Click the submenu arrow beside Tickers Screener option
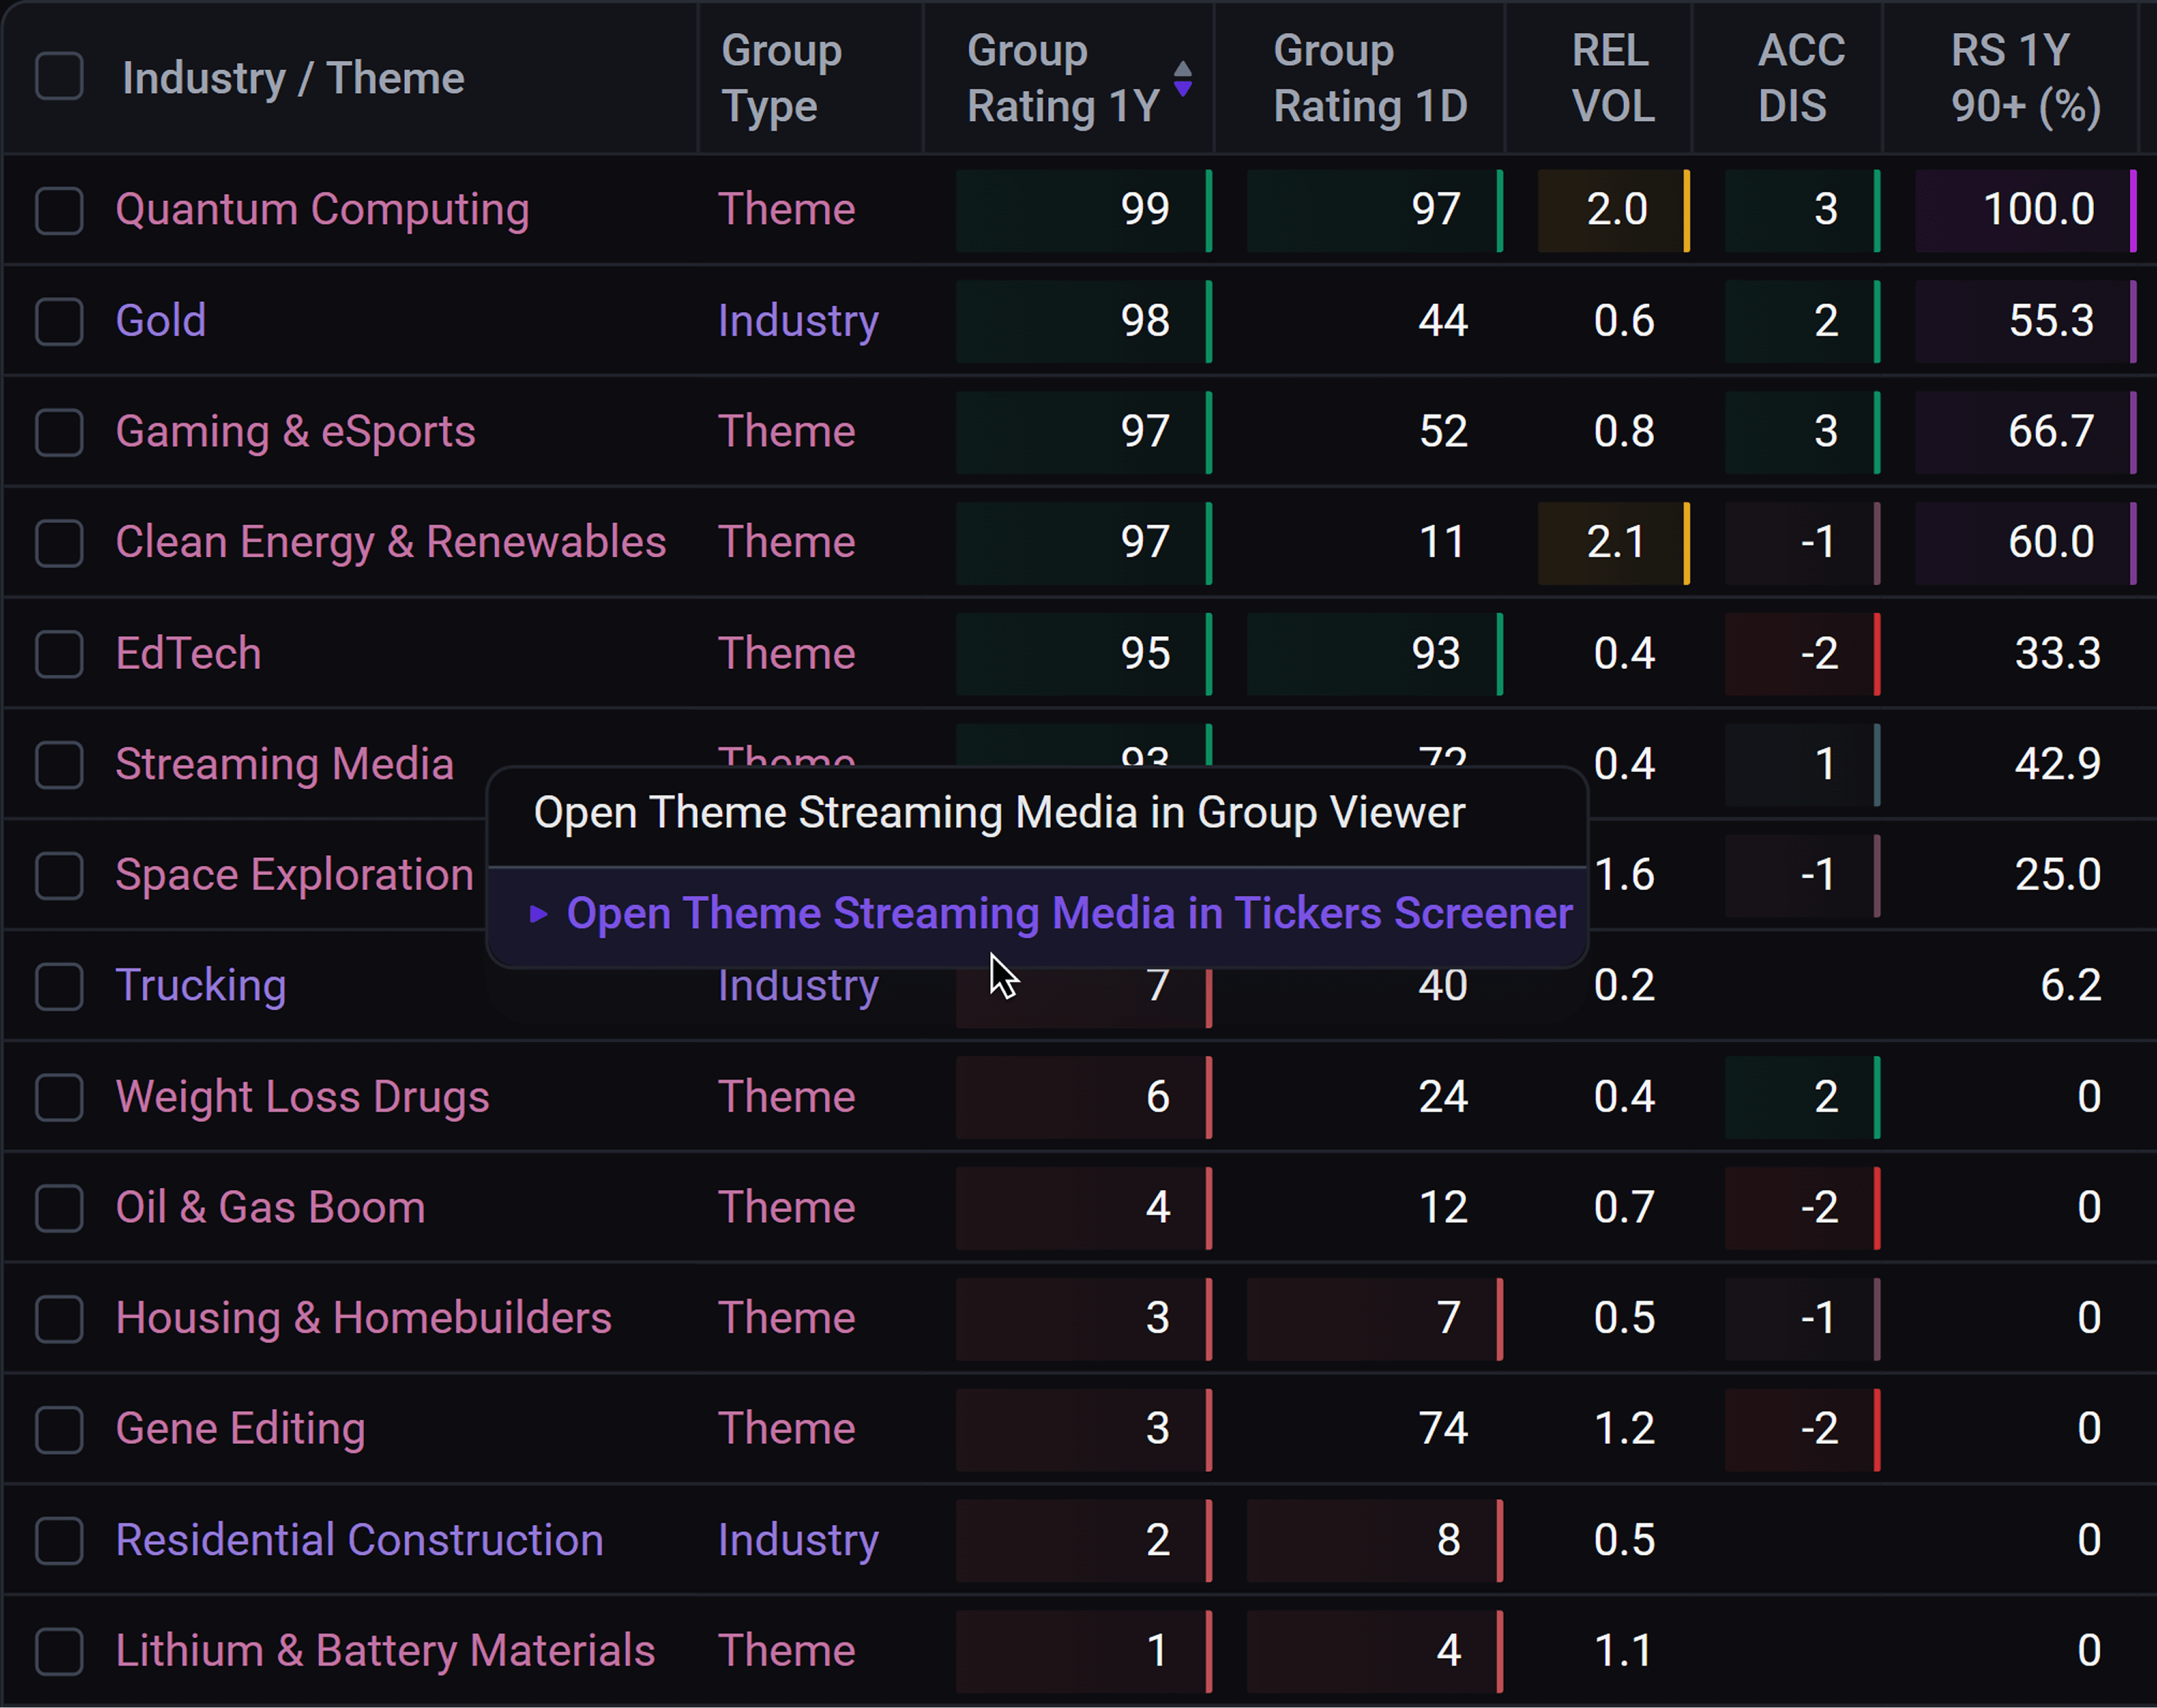This screenshot has width=2157, height=1708. 538,913
